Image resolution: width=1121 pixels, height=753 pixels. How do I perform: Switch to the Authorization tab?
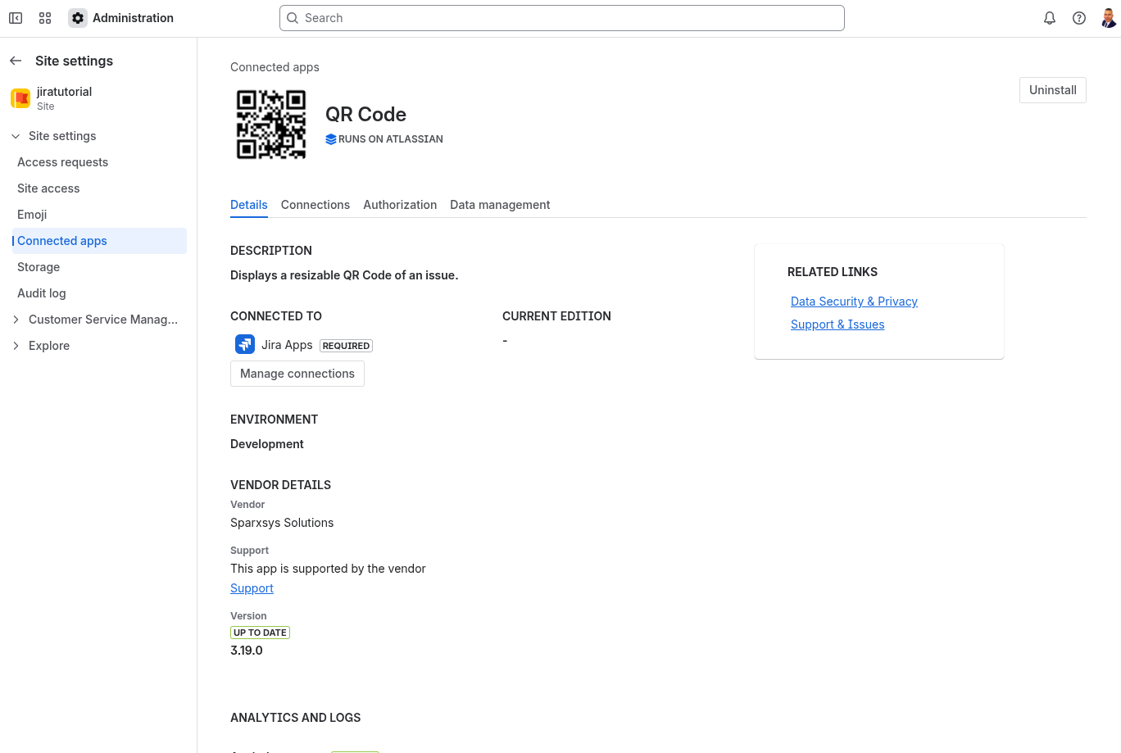coord(400,205)
